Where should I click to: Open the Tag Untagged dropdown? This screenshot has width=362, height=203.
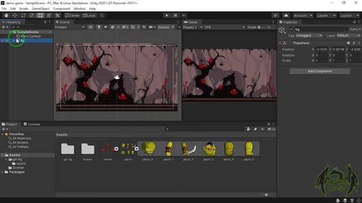tap(309, 36)
